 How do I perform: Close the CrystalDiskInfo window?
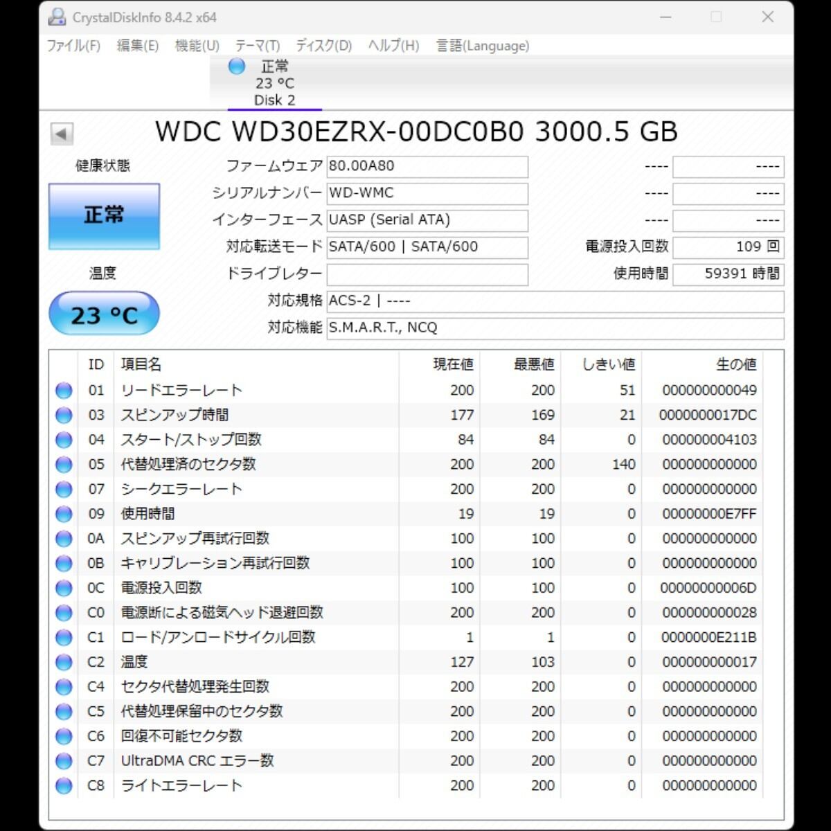coord(767,17)
